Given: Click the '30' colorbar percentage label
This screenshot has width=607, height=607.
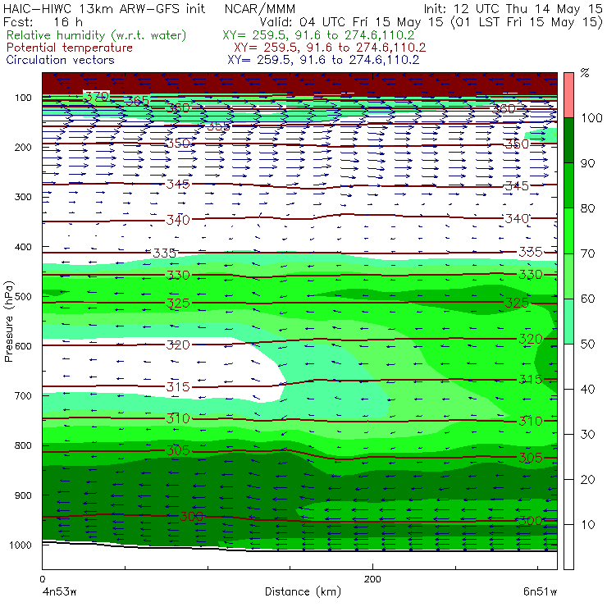Looking at the screenshot, I should tap(587, 435).
